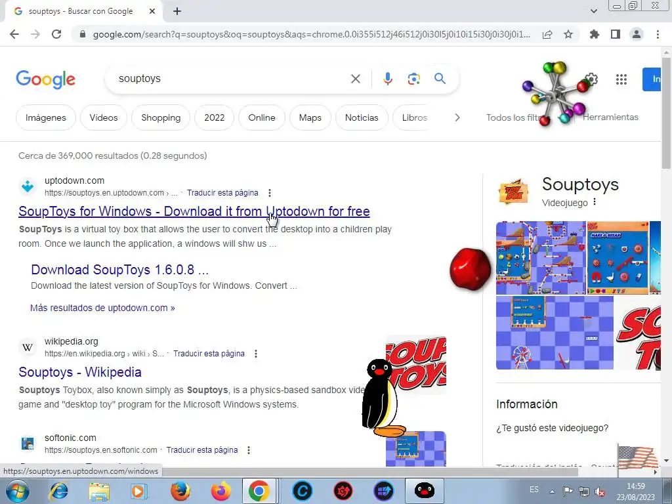Open Souptoys - Wikipedia result
672x504 pixels.
(x=80, y=372)
